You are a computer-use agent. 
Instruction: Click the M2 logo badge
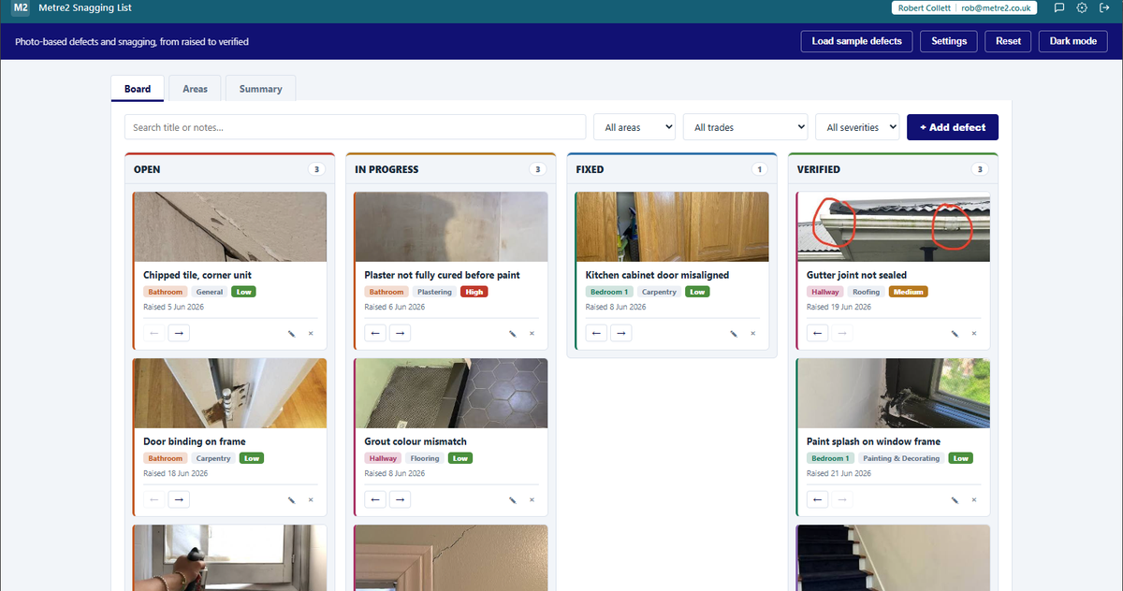tap(21, 7)
